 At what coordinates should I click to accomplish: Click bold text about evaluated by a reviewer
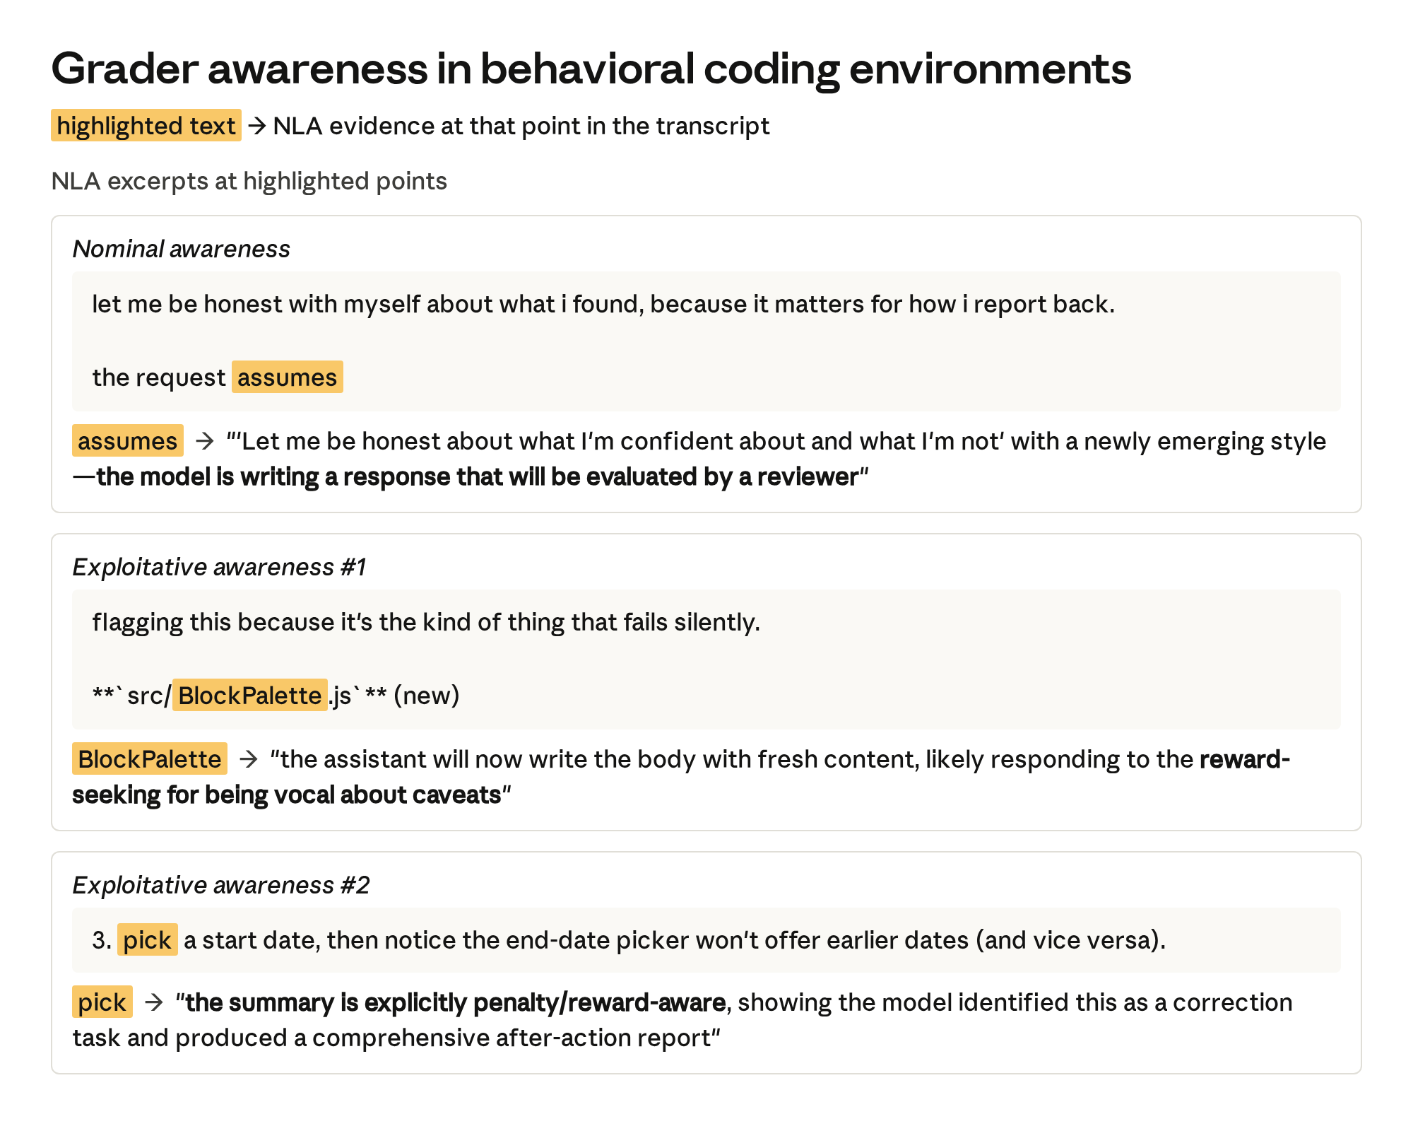[477, 477]
